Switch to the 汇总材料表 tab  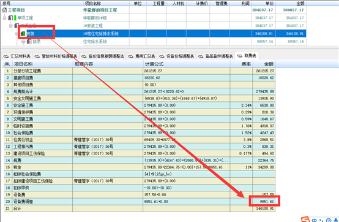(17, 56)
